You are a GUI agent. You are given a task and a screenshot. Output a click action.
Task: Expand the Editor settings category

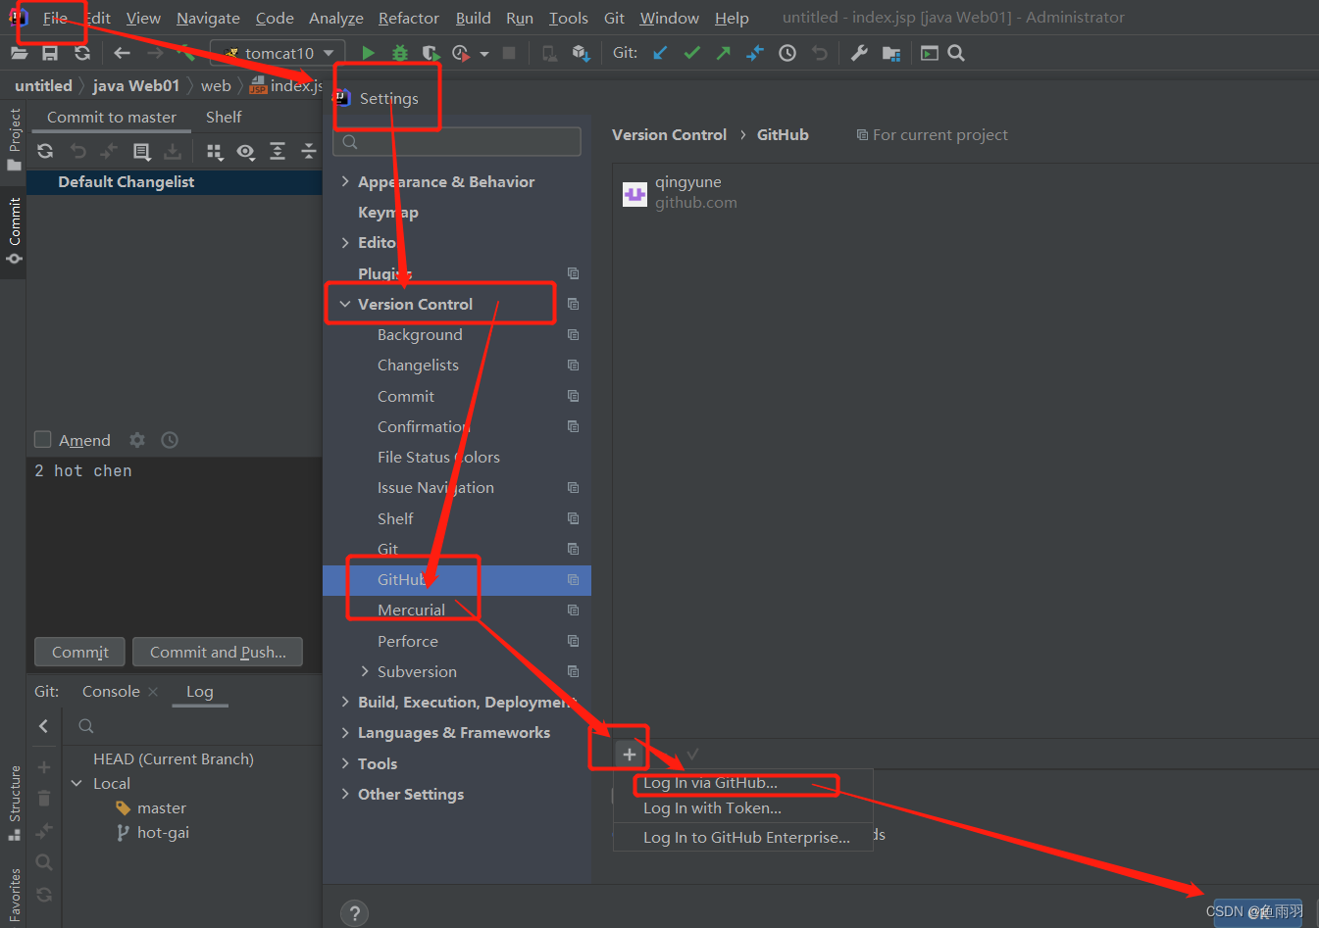345,242
